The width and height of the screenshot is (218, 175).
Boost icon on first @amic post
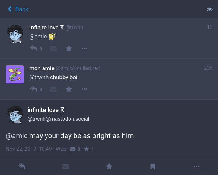[53, 49]
